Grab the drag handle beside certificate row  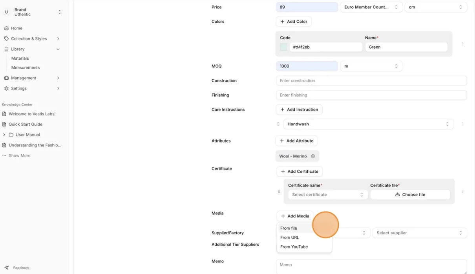[279, 192]
